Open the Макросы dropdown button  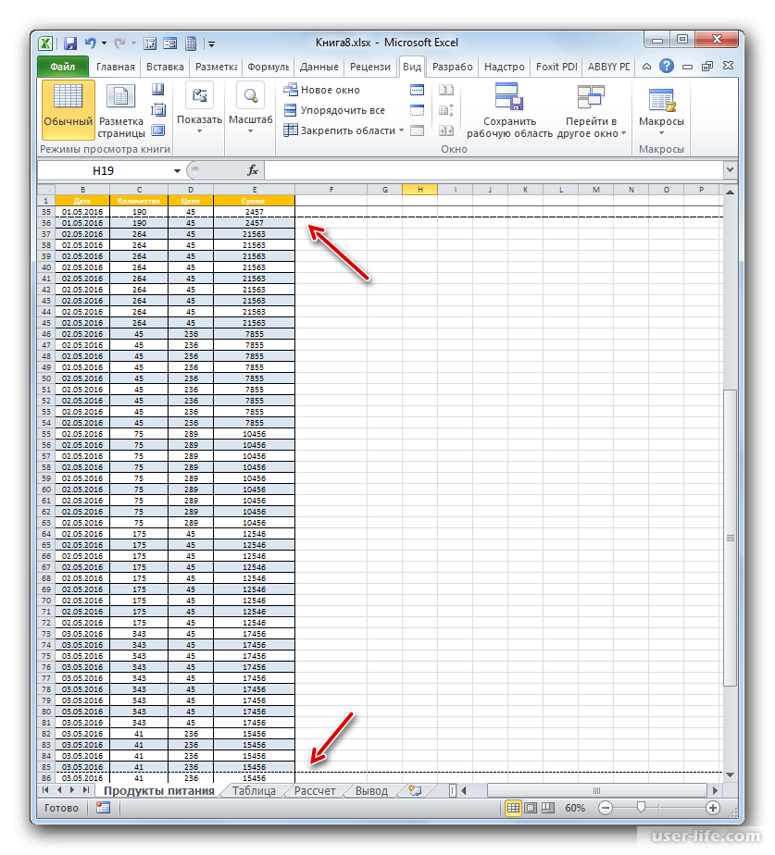tap(661, 111)
